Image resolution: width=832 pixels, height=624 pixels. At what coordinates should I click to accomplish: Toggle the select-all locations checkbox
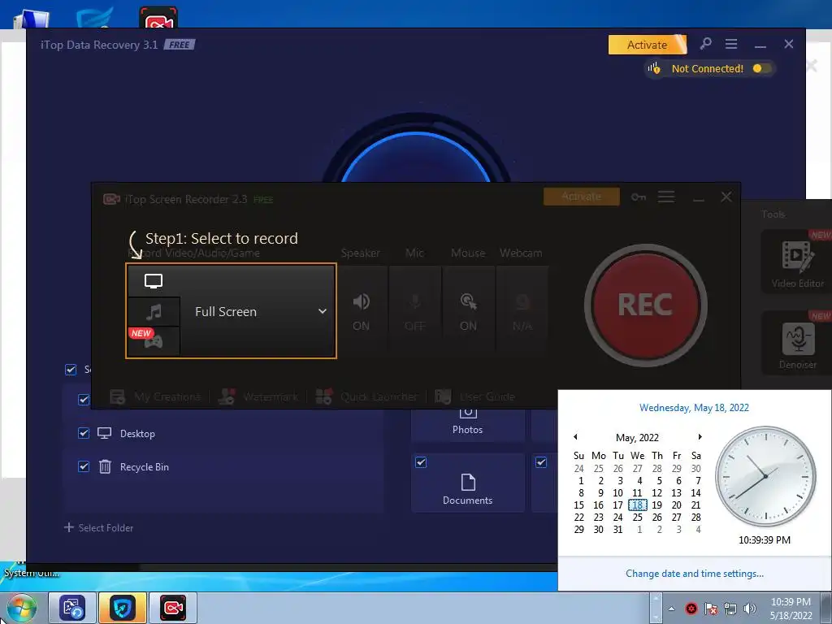coord(71,370)
